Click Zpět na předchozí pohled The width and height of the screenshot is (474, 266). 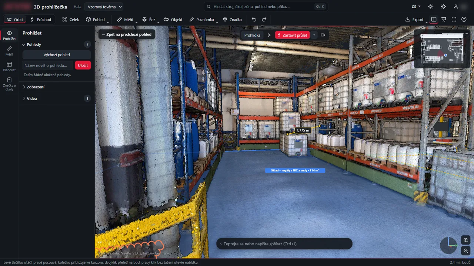pyautogui.click(x=127, y=34)
